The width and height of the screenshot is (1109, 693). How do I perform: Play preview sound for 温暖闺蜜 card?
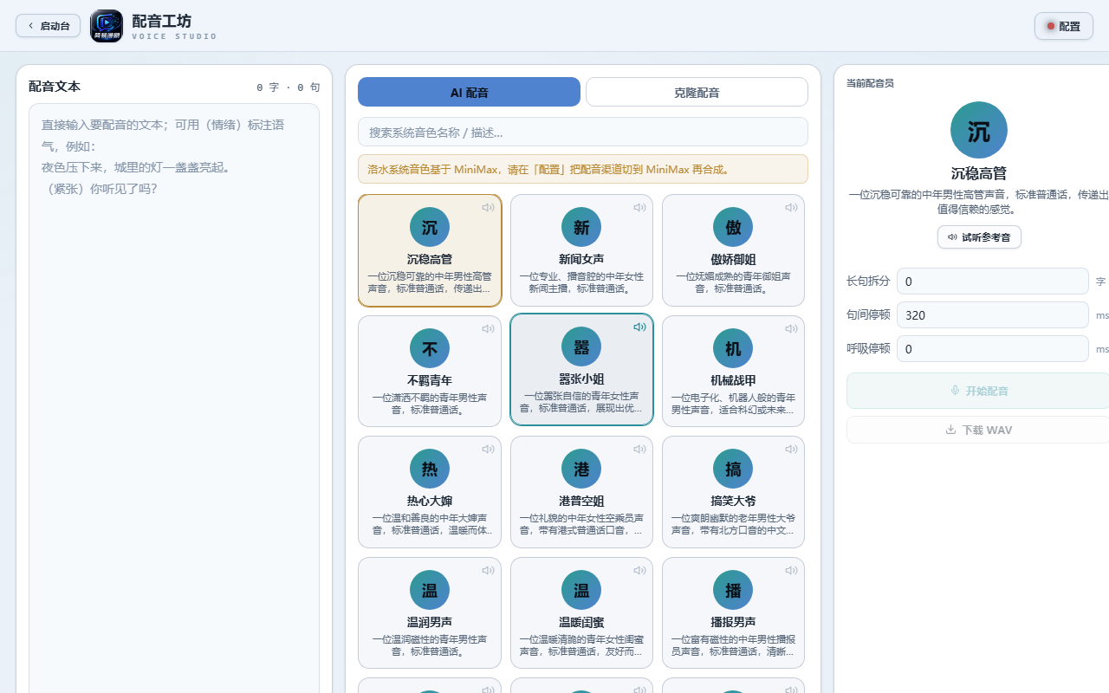tap(639, 571)
